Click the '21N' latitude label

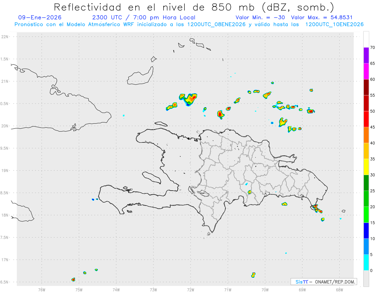[5, 81]
